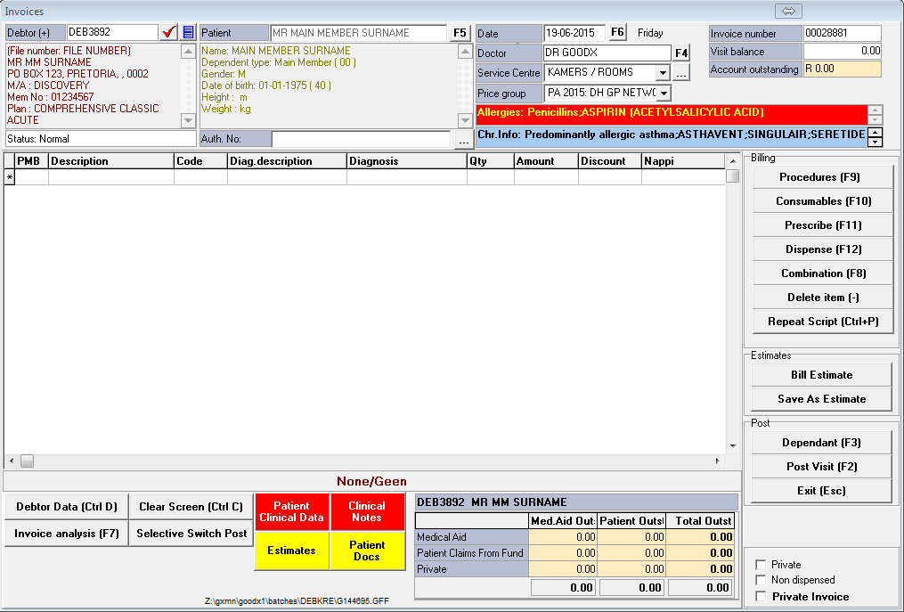This screenshot has width=904, height=612.
Task: Open the blue list icon next to Debtor
Action: point(188,33)
